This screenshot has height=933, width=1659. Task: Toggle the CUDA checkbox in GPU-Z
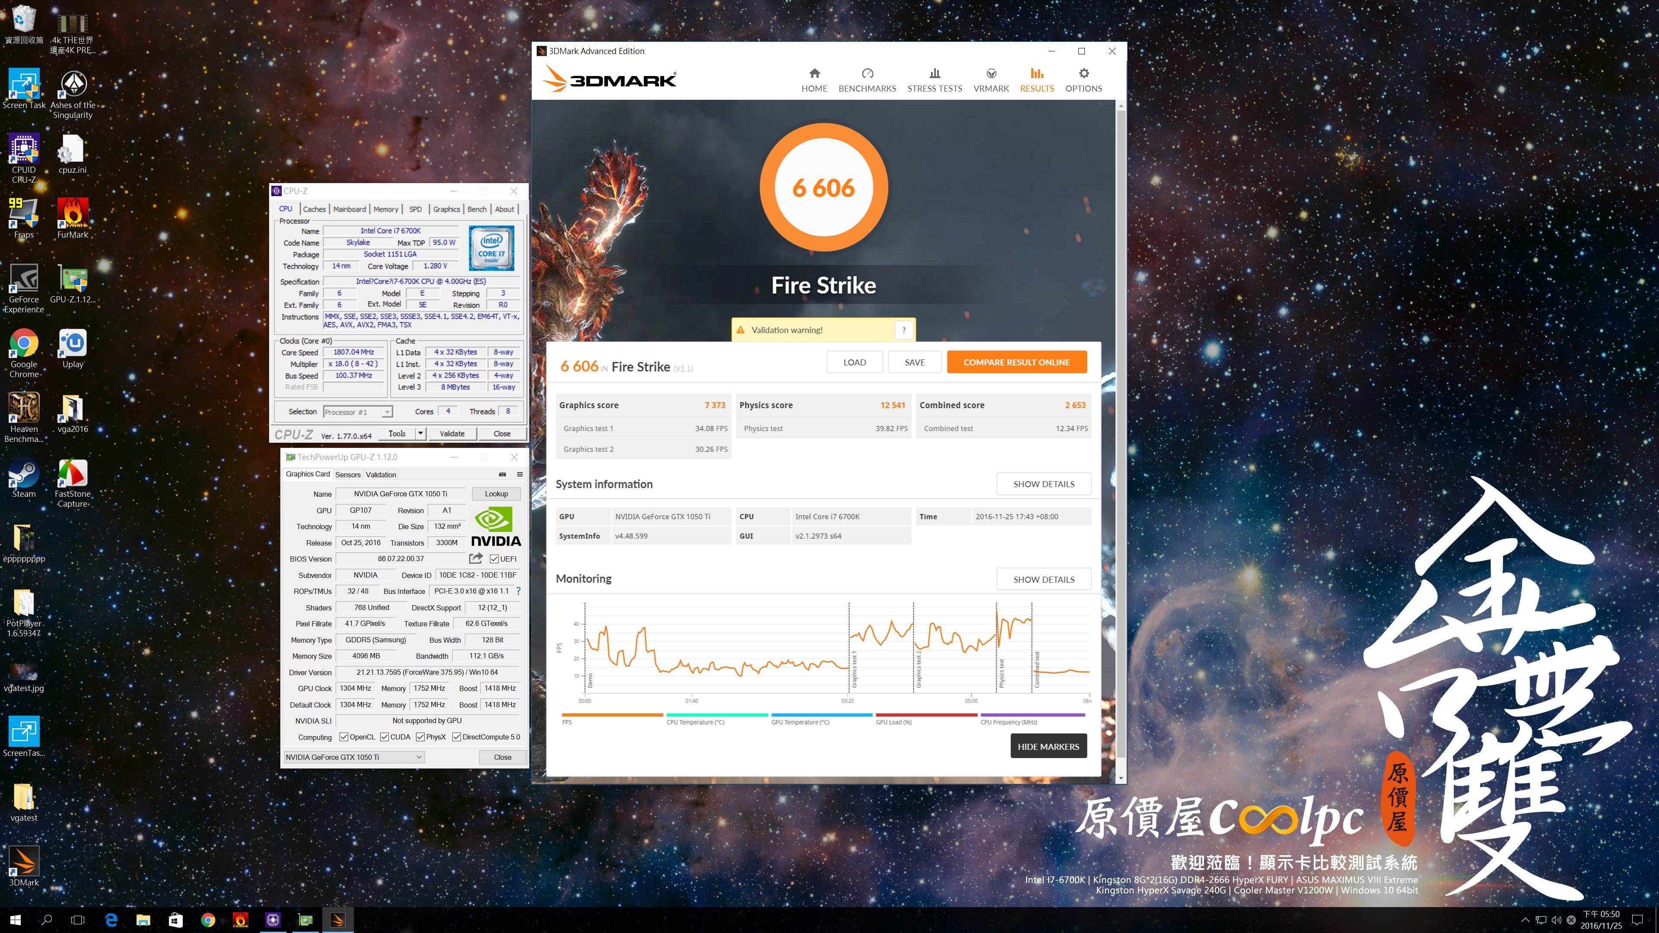click(x=385, y=736)
